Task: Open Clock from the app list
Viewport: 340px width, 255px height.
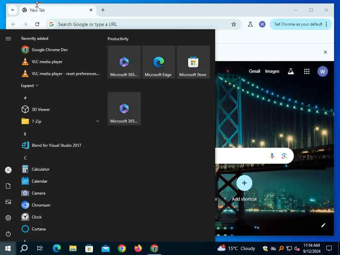Action: (61, 217)
